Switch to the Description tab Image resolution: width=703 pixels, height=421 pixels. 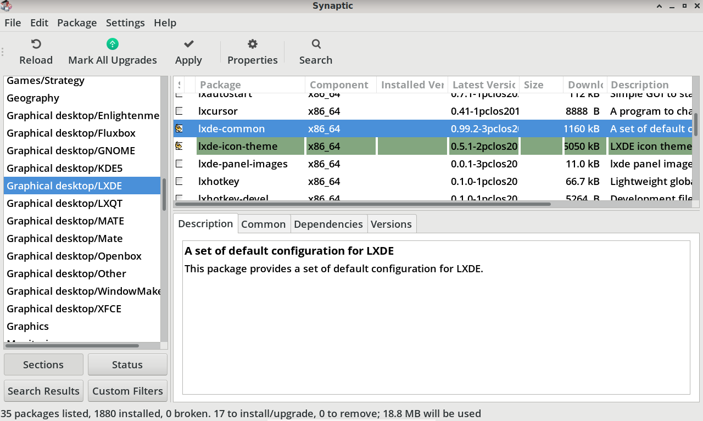[205, 224]
